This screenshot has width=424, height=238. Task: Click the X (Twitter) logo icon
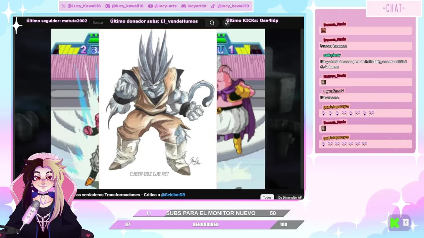tap(63, 6)
